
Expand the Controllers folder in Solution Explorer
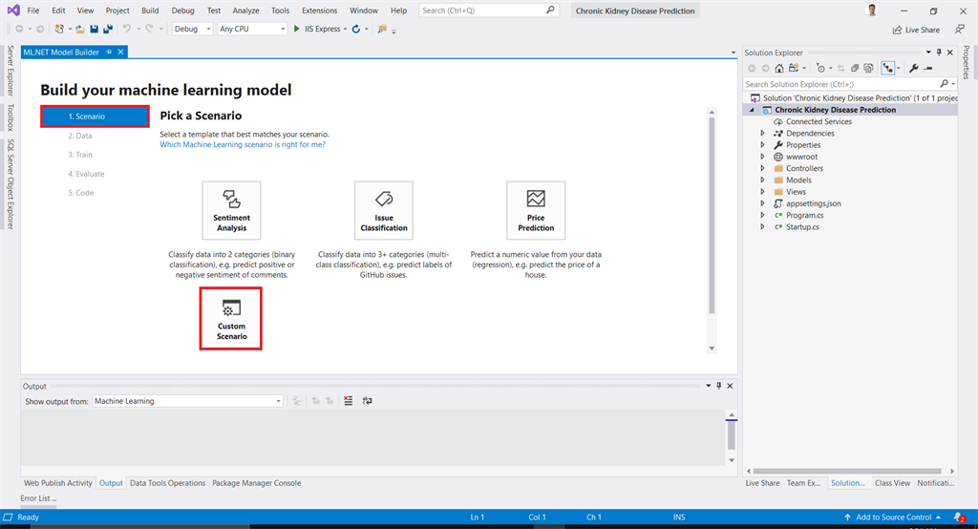click(x=762, y=168)
